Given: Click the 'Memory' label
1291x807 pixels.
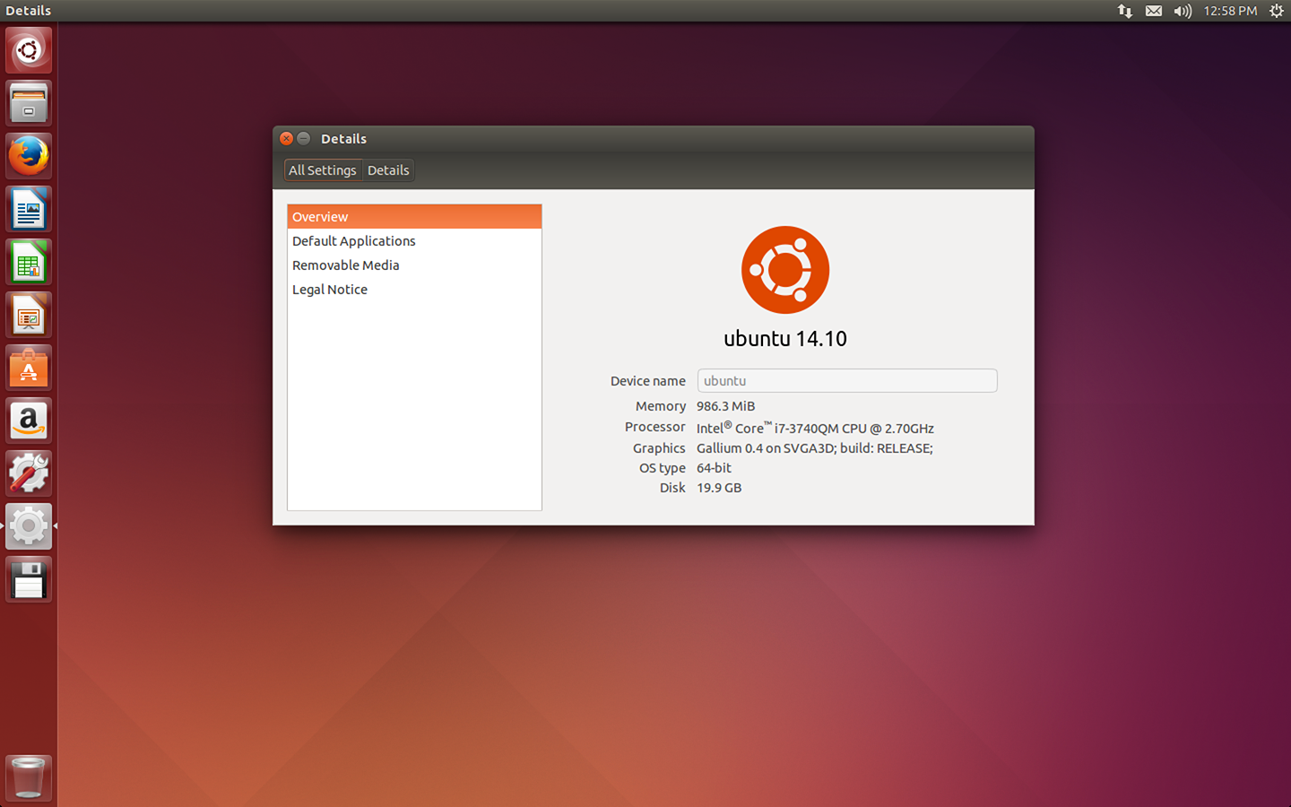Looking at the screenshot, I should pyautogui.click(x=661, y=406).
